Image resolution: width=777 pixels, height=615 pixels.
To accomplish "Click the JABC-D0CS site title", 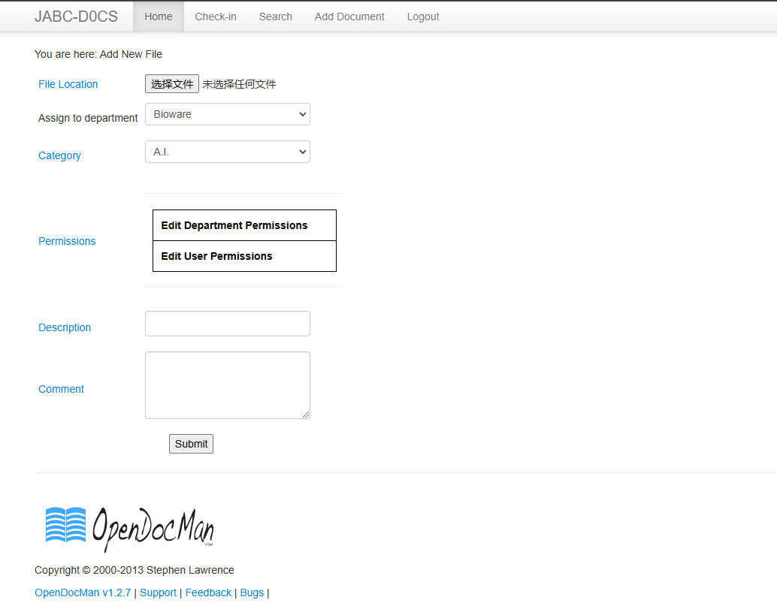I will [76, 17].
